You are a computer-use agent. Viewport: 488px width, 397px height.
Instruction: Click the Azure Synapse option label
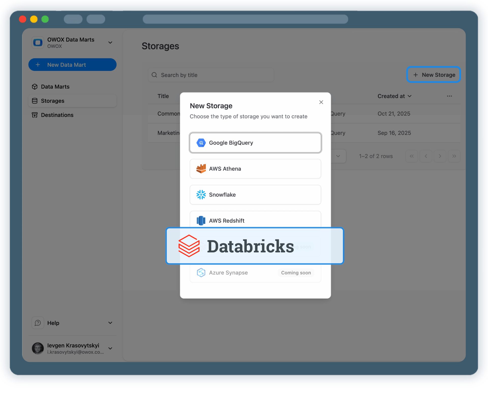point(228,273)
